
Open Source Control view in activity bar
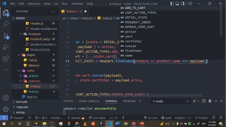[6, 36]
